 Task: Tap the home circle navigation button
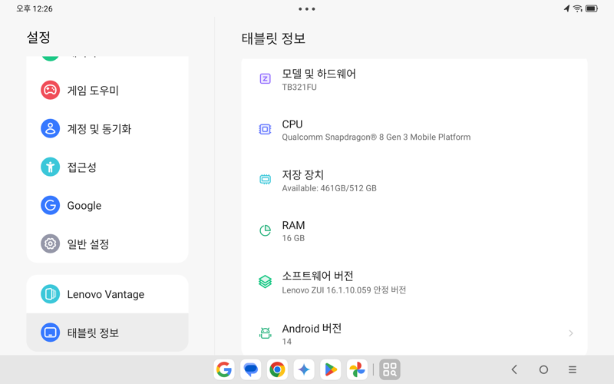pyautogui.click(x=543, y=369)
